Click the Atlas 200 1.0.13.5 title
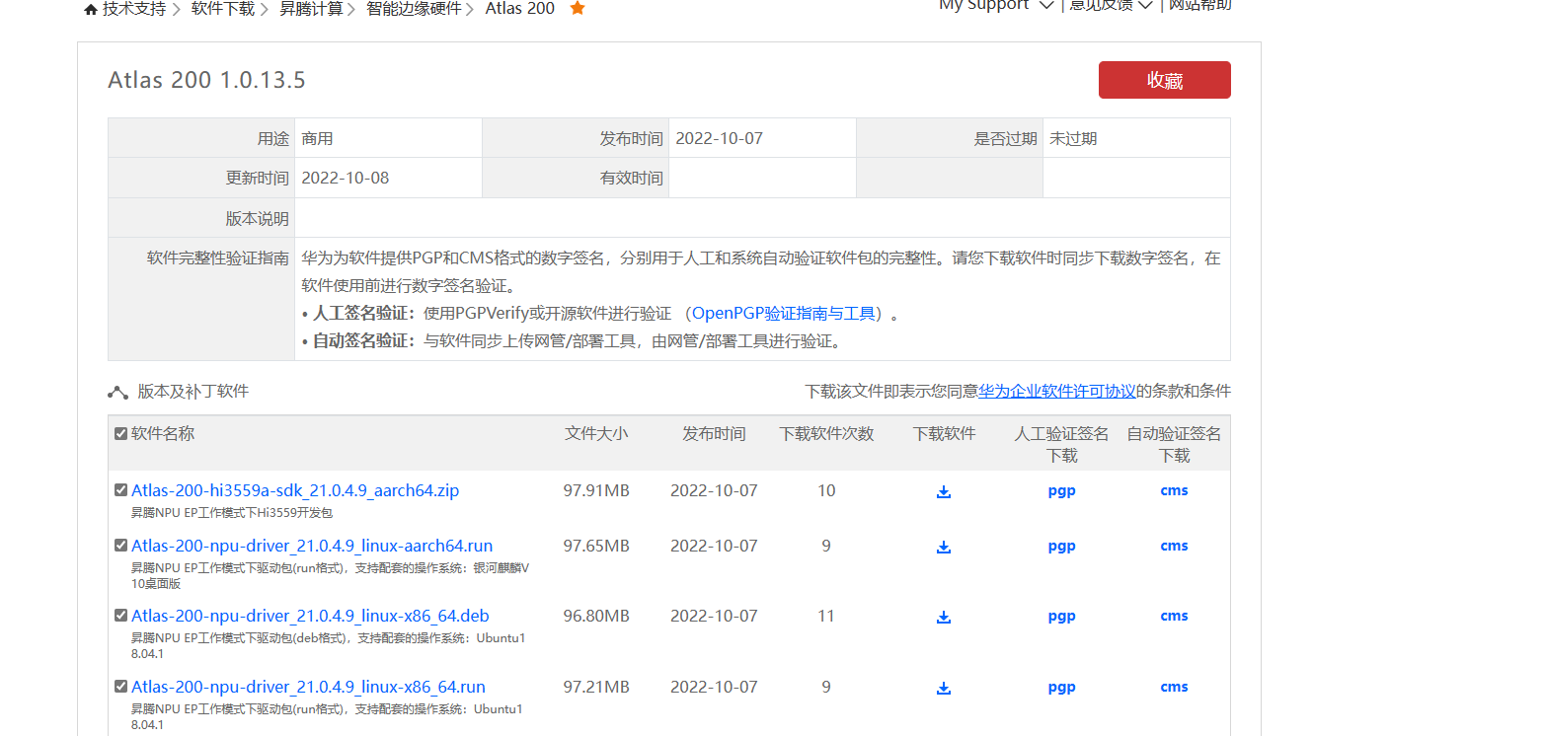1544x736 pixels. point(206,80)
